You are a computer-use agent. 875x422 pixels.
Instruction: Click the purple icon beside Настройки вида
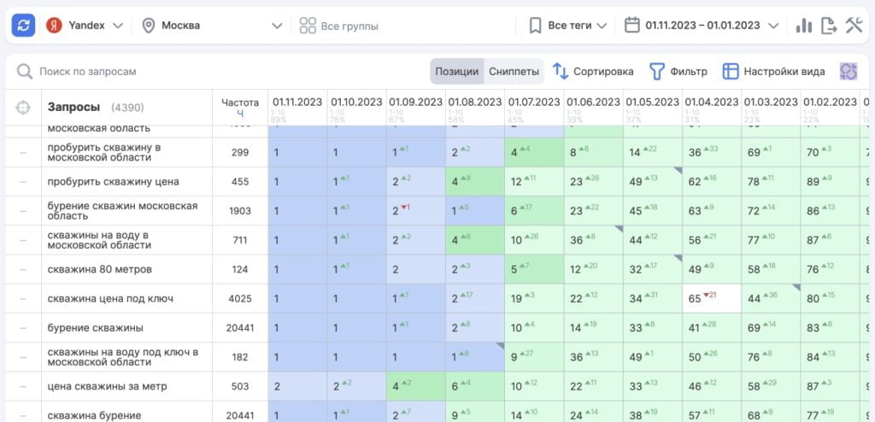(x=848, y=72)
